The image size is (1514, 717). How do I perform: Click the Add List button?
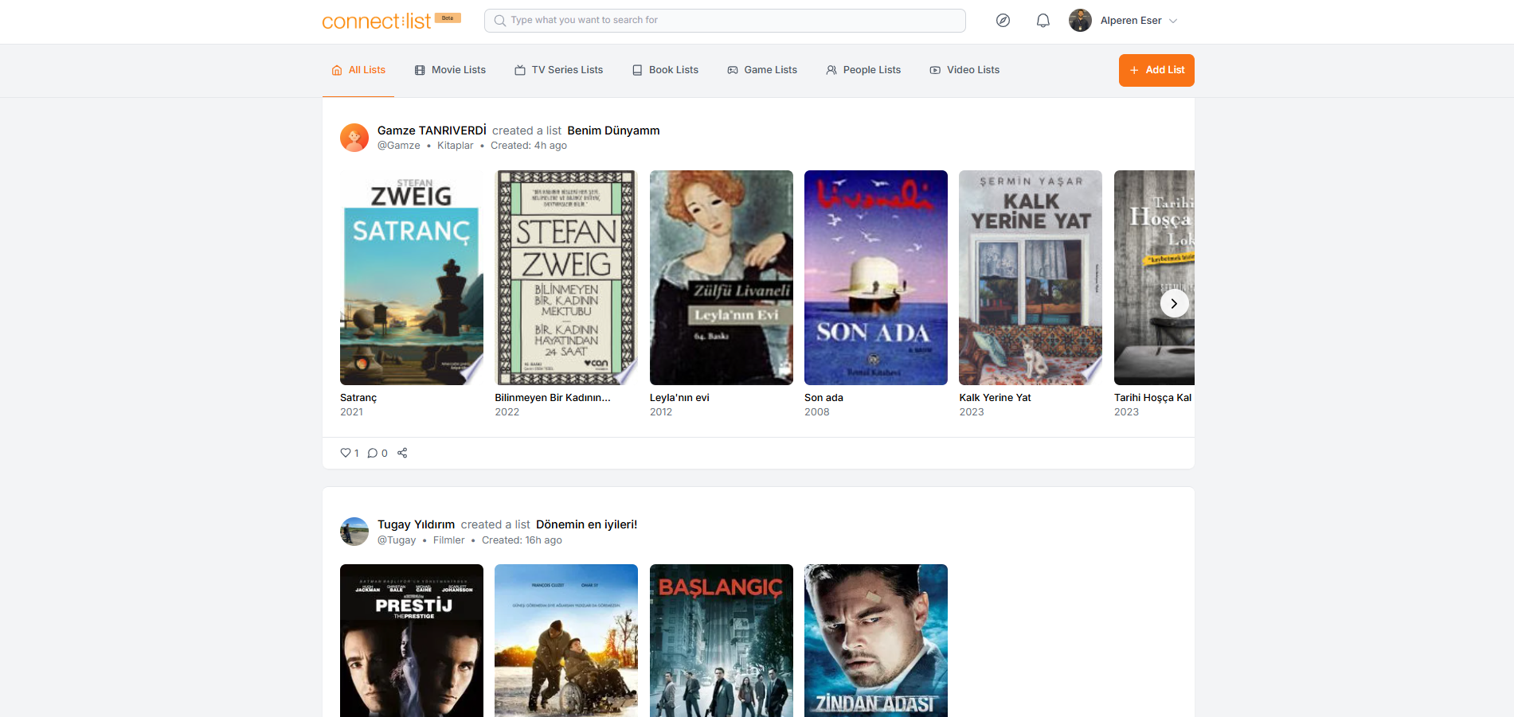tap(1156, 70)
